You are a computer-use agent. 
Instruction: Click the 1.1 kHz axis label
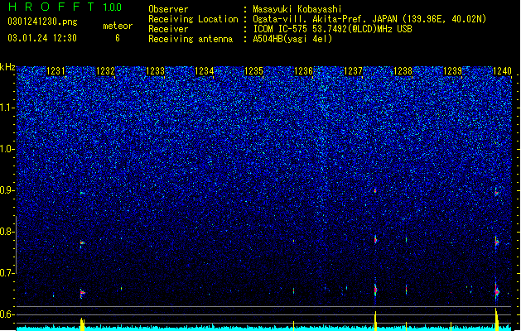pyautogui.click(x=7, y=108)
